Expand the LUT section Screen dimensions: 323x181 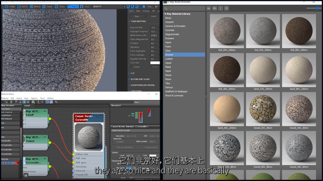[129, 73]
